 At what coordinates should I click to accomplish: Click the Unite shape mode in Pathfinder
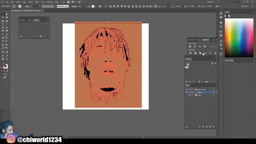coord(190,46)
